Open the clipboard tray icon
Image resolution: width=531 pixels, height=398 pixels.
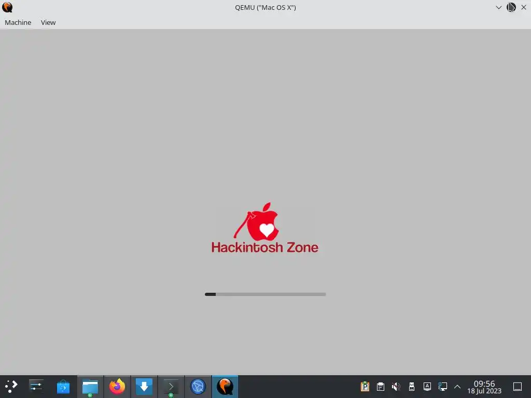(x=380, y=387)
